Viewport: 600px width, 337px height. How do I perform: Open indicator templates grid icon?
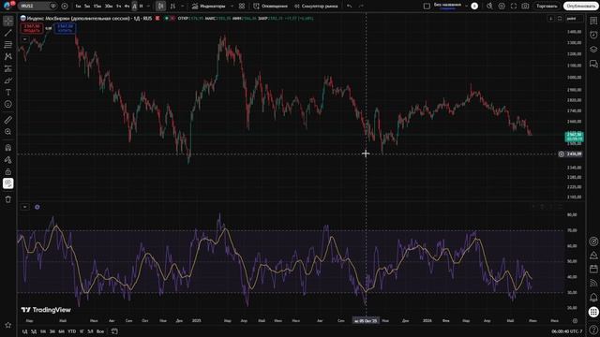(x=242, y=7)
